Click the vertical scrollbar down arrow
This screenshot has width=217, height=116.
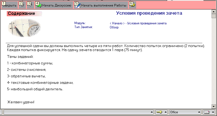(x=214, y=106)
